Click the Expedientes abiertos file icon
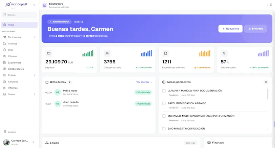This screenshot has height=148, width=275. [x=165, y=53]
